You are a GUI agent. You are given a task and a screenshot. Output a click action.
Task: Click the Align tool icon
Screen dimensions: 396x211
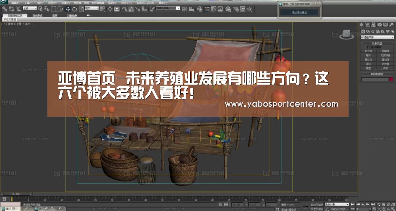tap(191, 9)
